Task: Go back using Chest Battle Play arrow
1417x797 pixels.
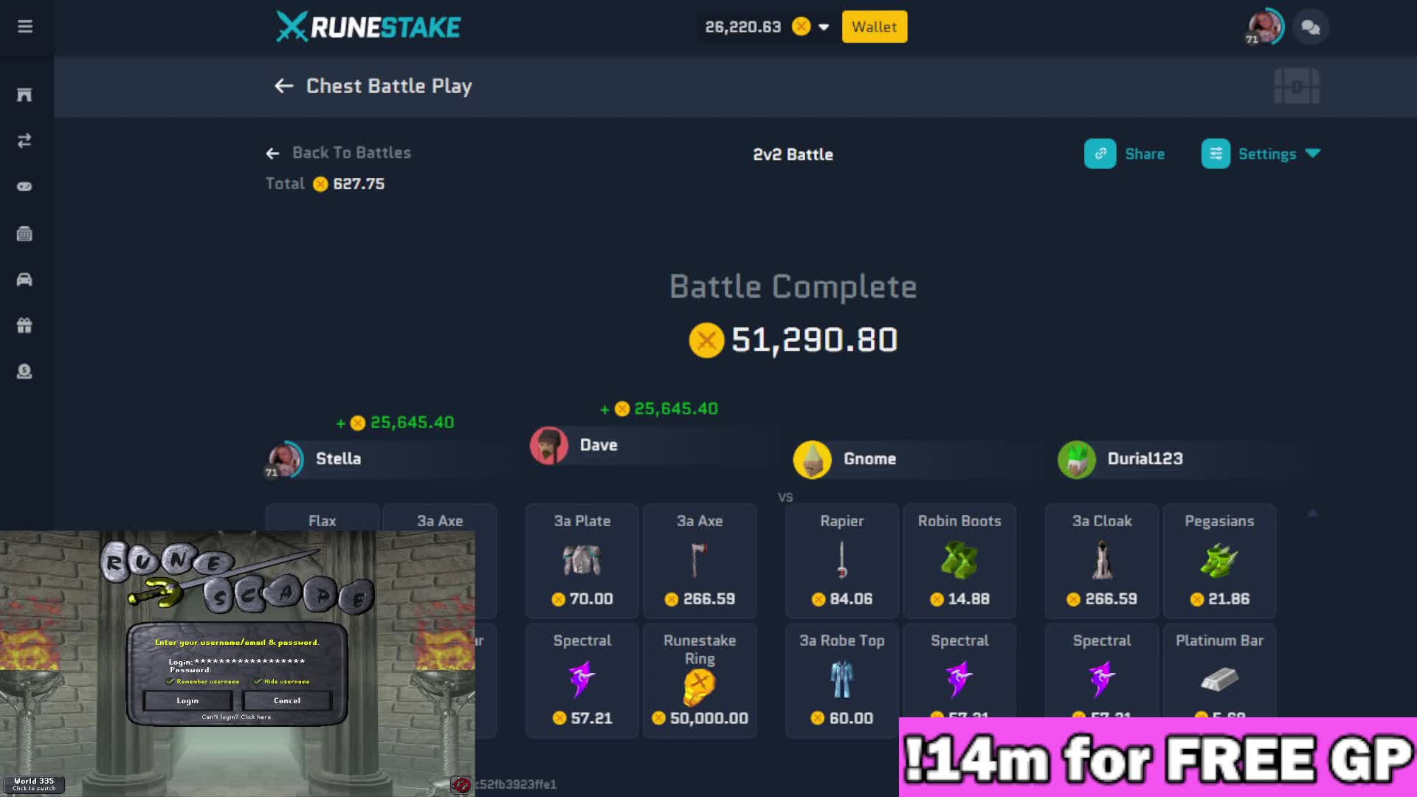Action: coord(284,86)
